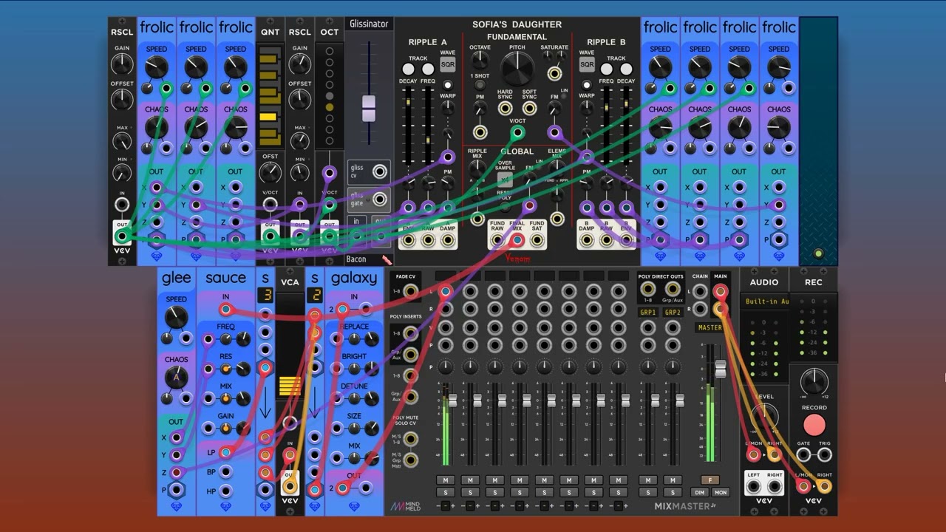The height and width of the screenshot is (532, 946).
Task: Mute track 8 with its M button
Action: [619, 480]
